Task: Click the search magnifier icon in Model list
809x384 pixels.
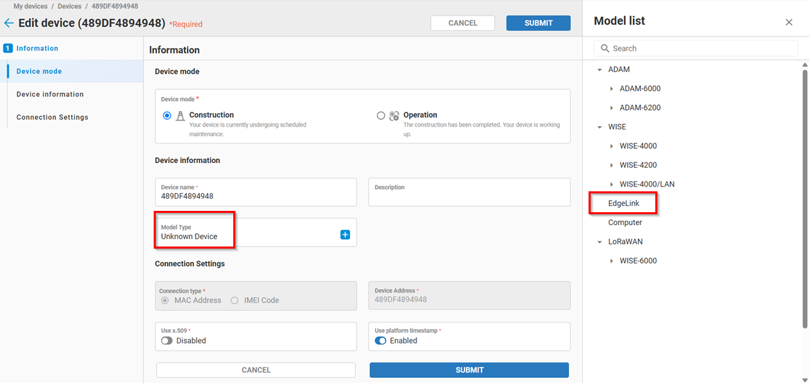Action: click(x=604, y=49)
